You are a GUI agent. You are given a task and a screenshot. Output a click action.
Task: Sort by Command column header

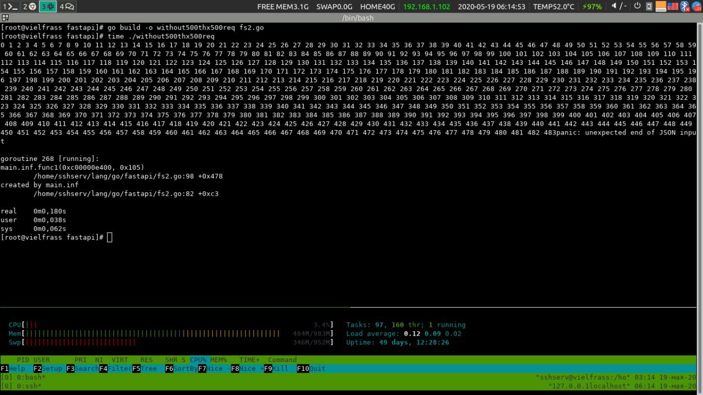282,360
